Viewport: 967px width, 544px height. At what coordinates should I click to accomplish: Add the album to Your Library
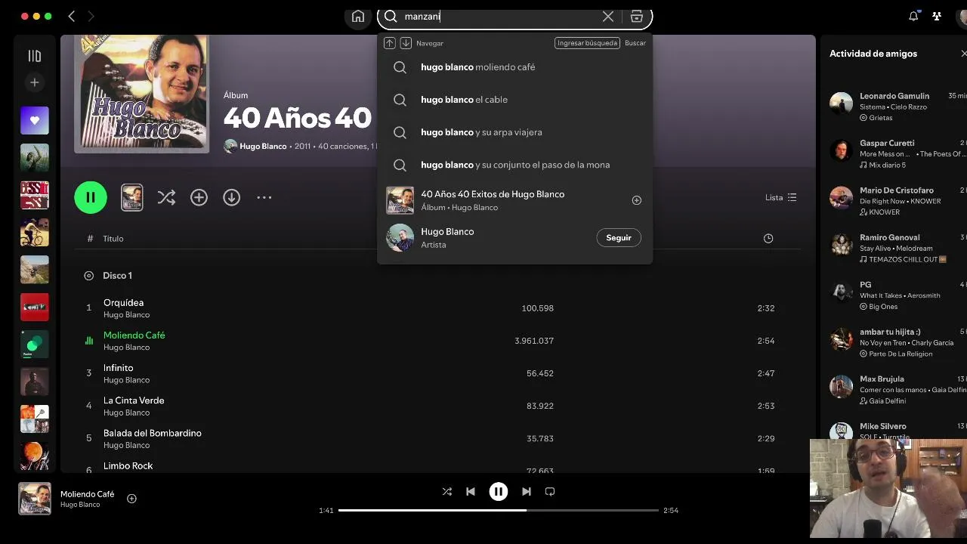click(199, 197)
